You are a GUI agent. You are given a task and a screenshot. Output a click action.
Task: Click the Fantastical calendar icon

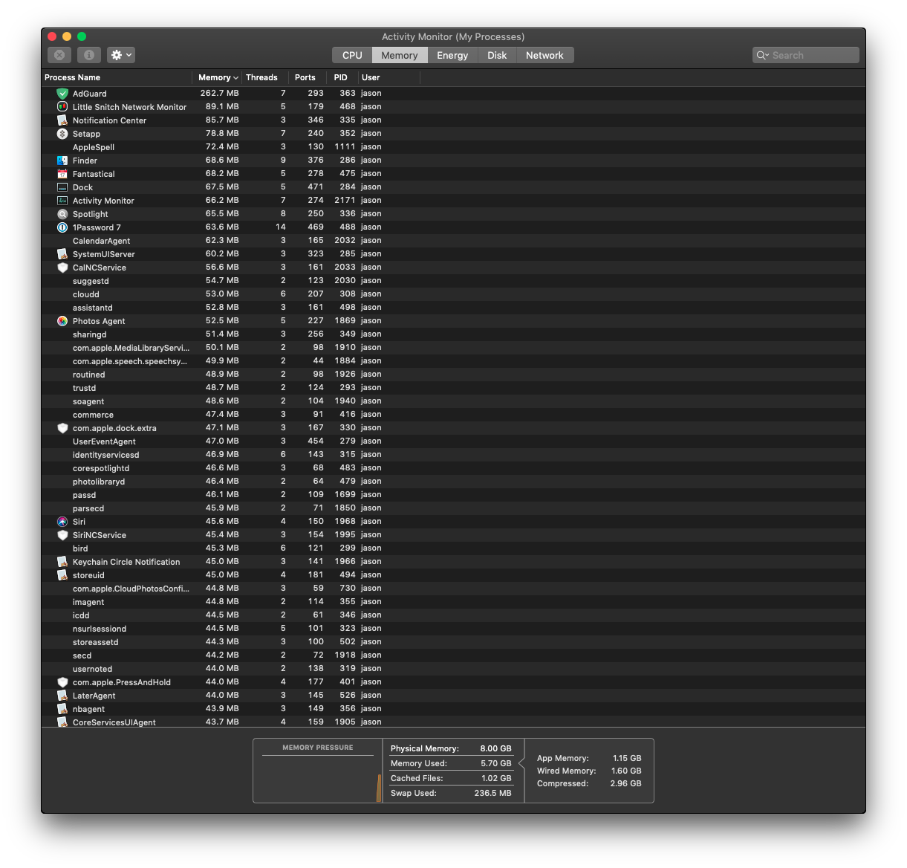pyautogui.click(x=62, y=174)
